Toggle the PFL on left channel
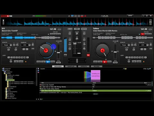Viewport: 154px width, 116px height. tap(65, 55)
